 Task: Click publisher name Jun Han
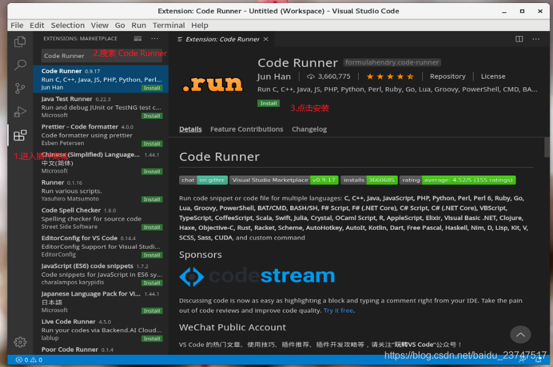(x=274, y=76)
